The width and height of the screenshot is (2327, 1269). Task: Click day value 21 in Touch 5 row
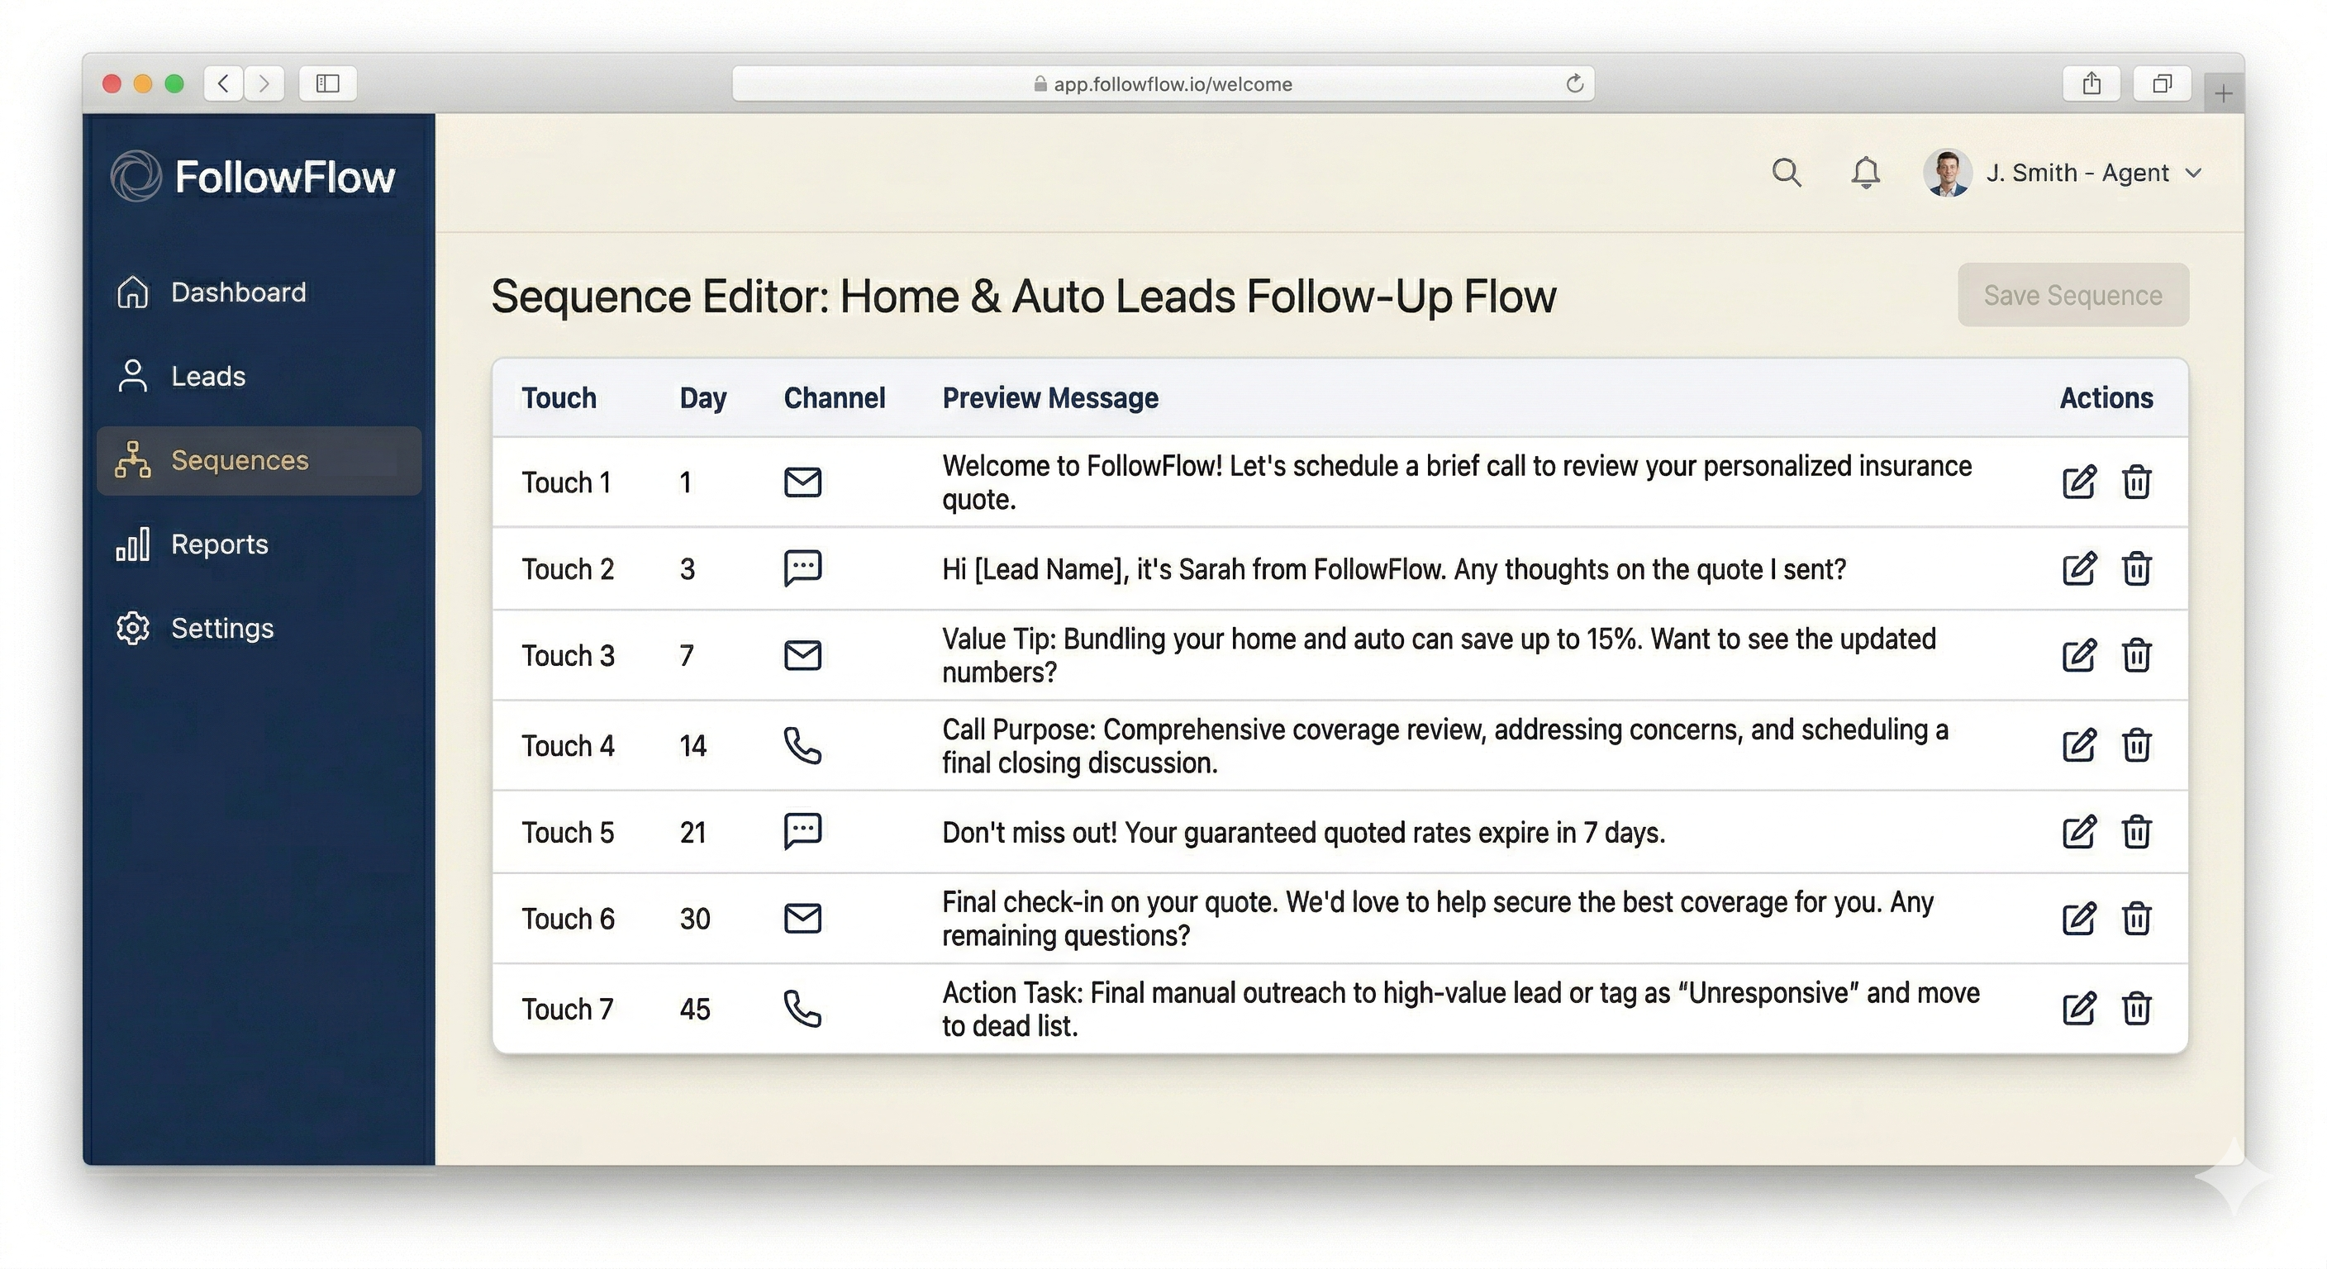[692, 832]
